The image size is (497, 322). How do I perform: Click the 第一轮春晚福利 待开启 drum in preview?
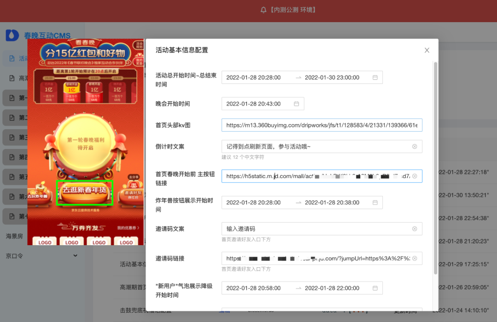85,144
